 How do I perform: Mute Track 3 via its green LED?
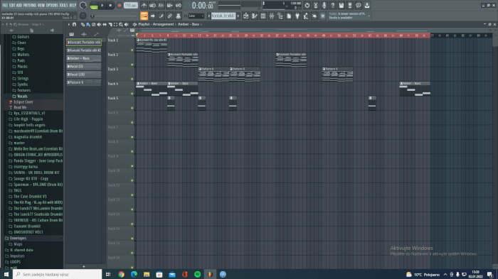pos(132,80)
